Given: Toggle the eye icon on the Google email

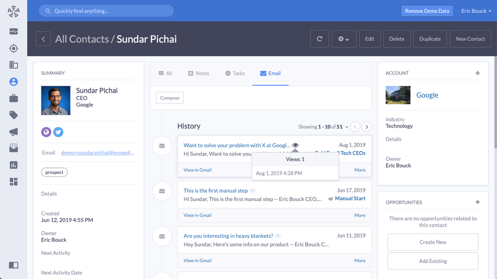Looking at the screenshot, I should 295,145.
